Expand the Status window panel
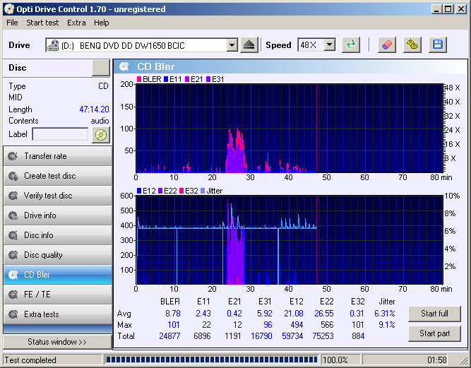The height and width of the screenshot is (368, 471). pyautogui.click(x=57, y=342)
